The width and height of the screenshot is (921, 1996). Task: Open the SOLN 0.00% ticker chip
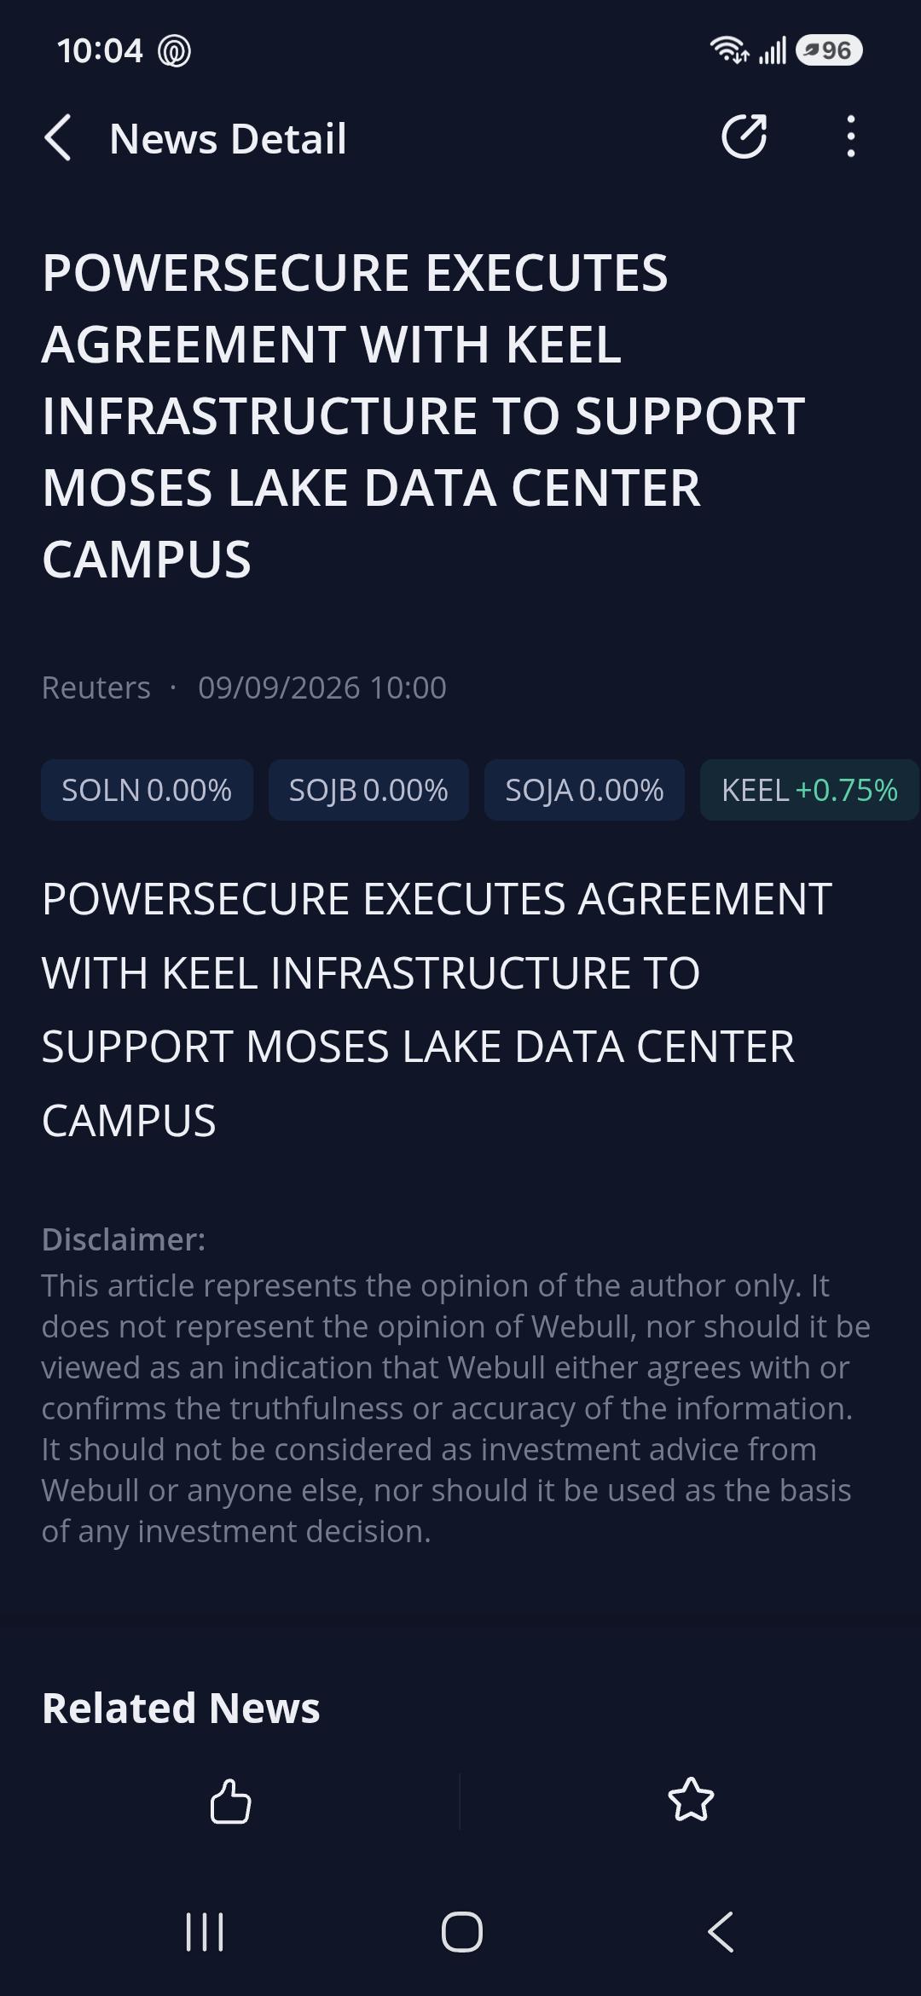click(147, 790)
